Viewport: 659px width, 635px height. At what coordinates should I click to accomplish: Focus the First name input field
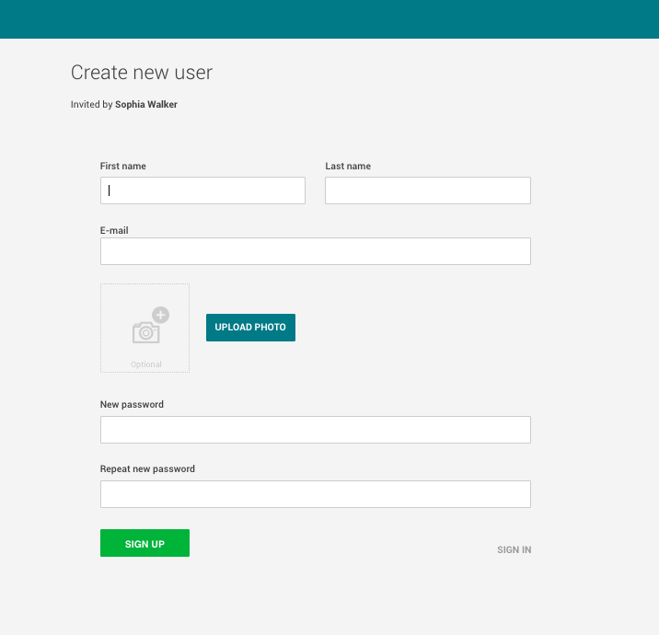coord(202,190)
